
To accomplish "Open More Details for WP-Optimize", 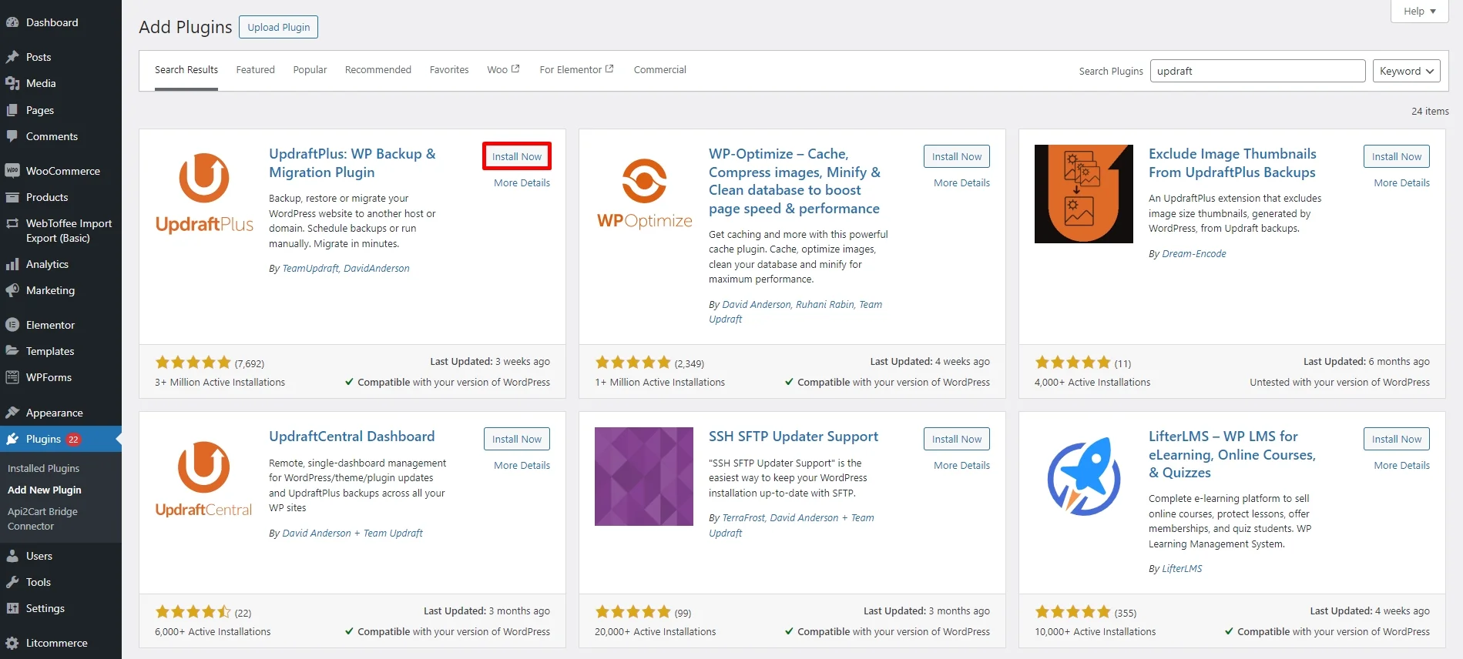I will click(961, 183).
